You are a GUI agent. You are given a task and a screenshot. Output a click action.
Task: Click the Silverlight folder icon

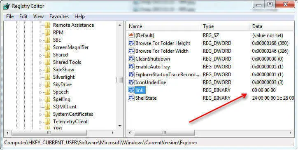coord(47,77)
